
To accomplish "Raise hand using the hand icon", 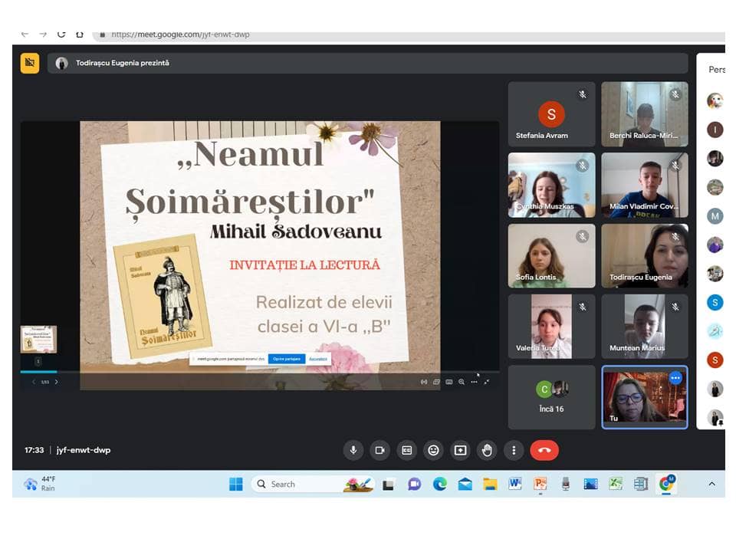I will 487,451.
